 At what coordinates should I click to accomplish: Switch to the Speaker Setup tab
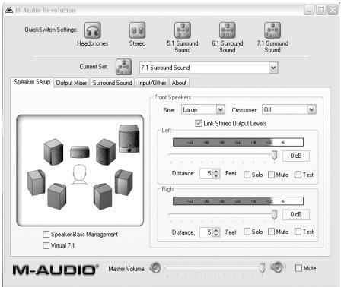point(32,82)
